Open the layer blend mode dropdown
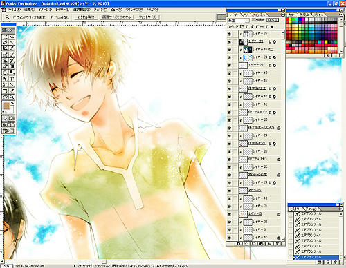Viewport: 346px width, 268px height. coord(239,21)
